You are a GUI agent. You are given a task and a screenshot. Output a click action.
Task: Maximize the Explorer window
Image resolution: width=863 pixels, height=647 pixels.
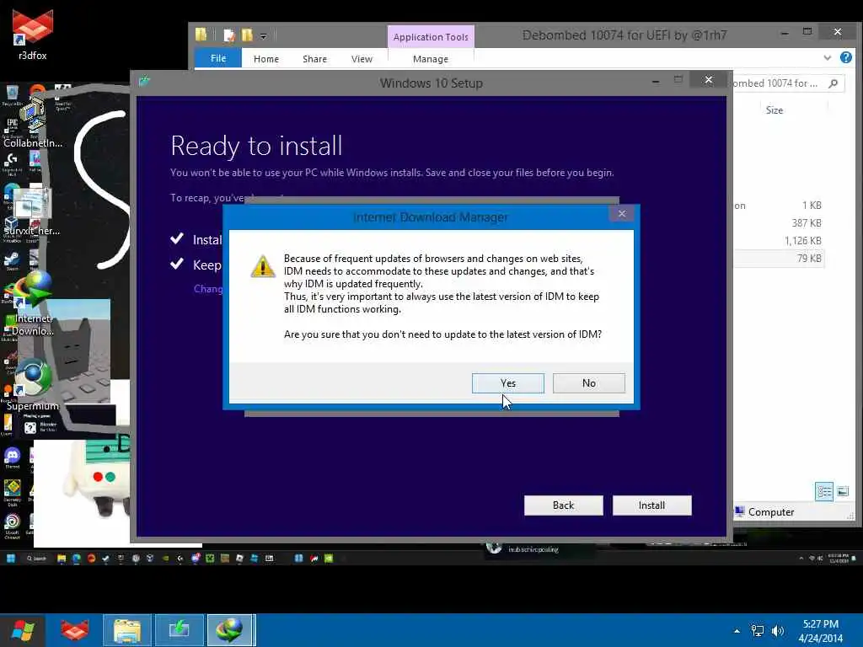tap(807, 32)
